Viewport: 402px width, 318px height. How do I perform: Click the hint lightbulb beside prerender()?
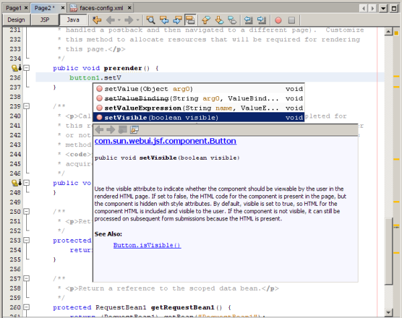[x=15, y=68]
